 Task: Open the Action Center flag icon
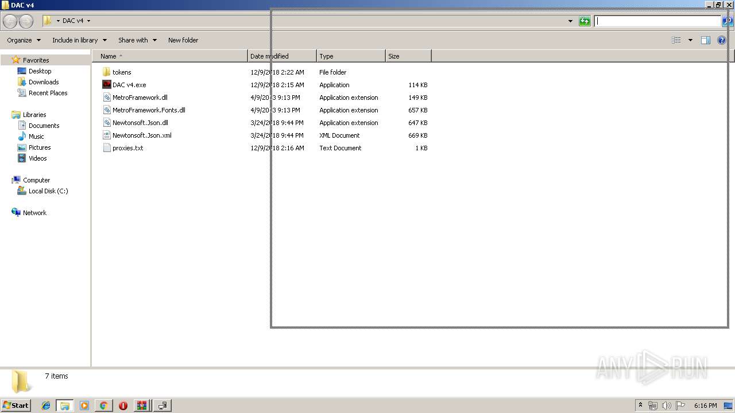[680, 406]
